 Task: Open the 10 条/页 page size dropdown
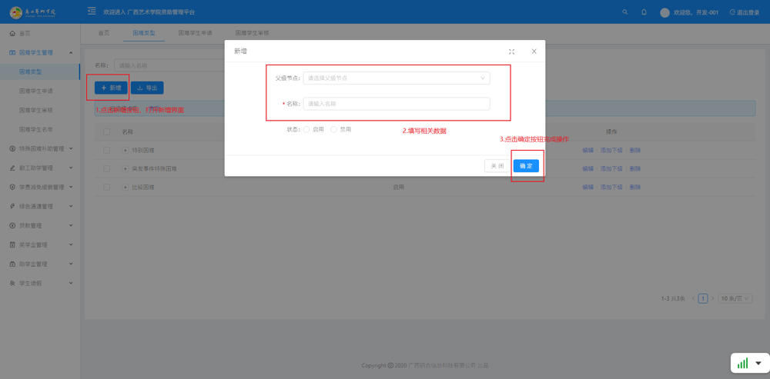(x=735, y=298)
